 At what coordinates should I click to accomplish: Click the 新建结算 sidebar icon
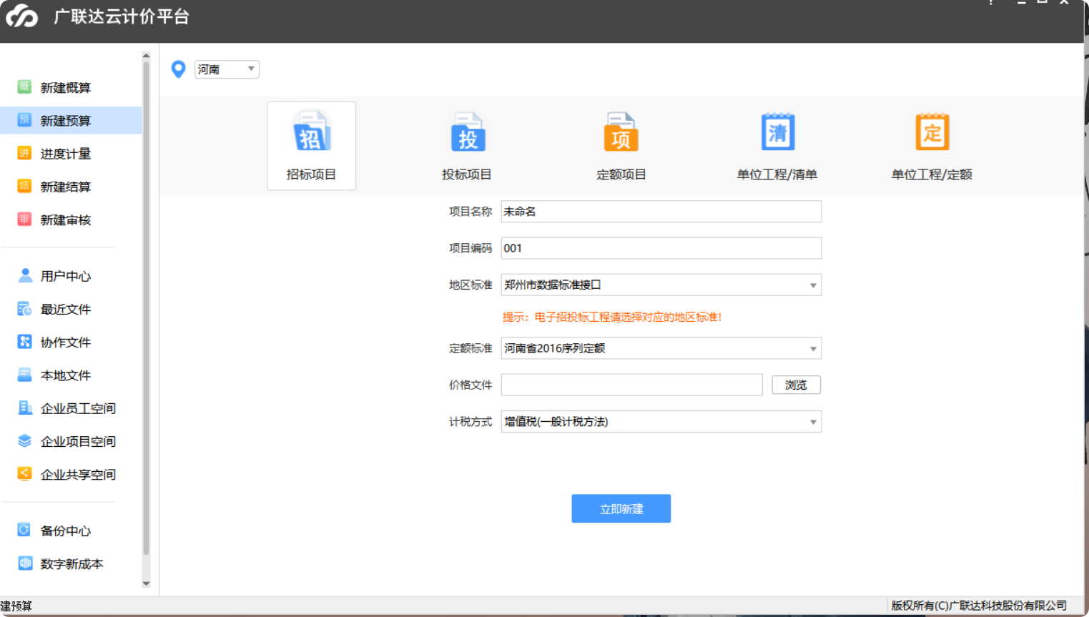pos(24,186)
